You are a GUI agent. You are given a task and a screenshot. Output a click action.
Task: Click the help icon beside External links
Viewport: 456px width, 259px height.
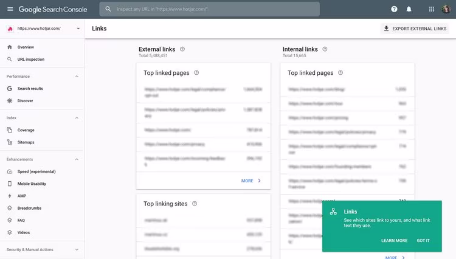coord(182,49)
